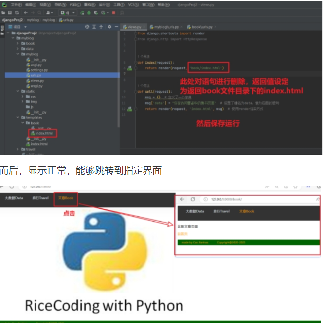Open the 'dj' run configuration dropdown
Screen dimensions: 324x326
tap(68, 13)
